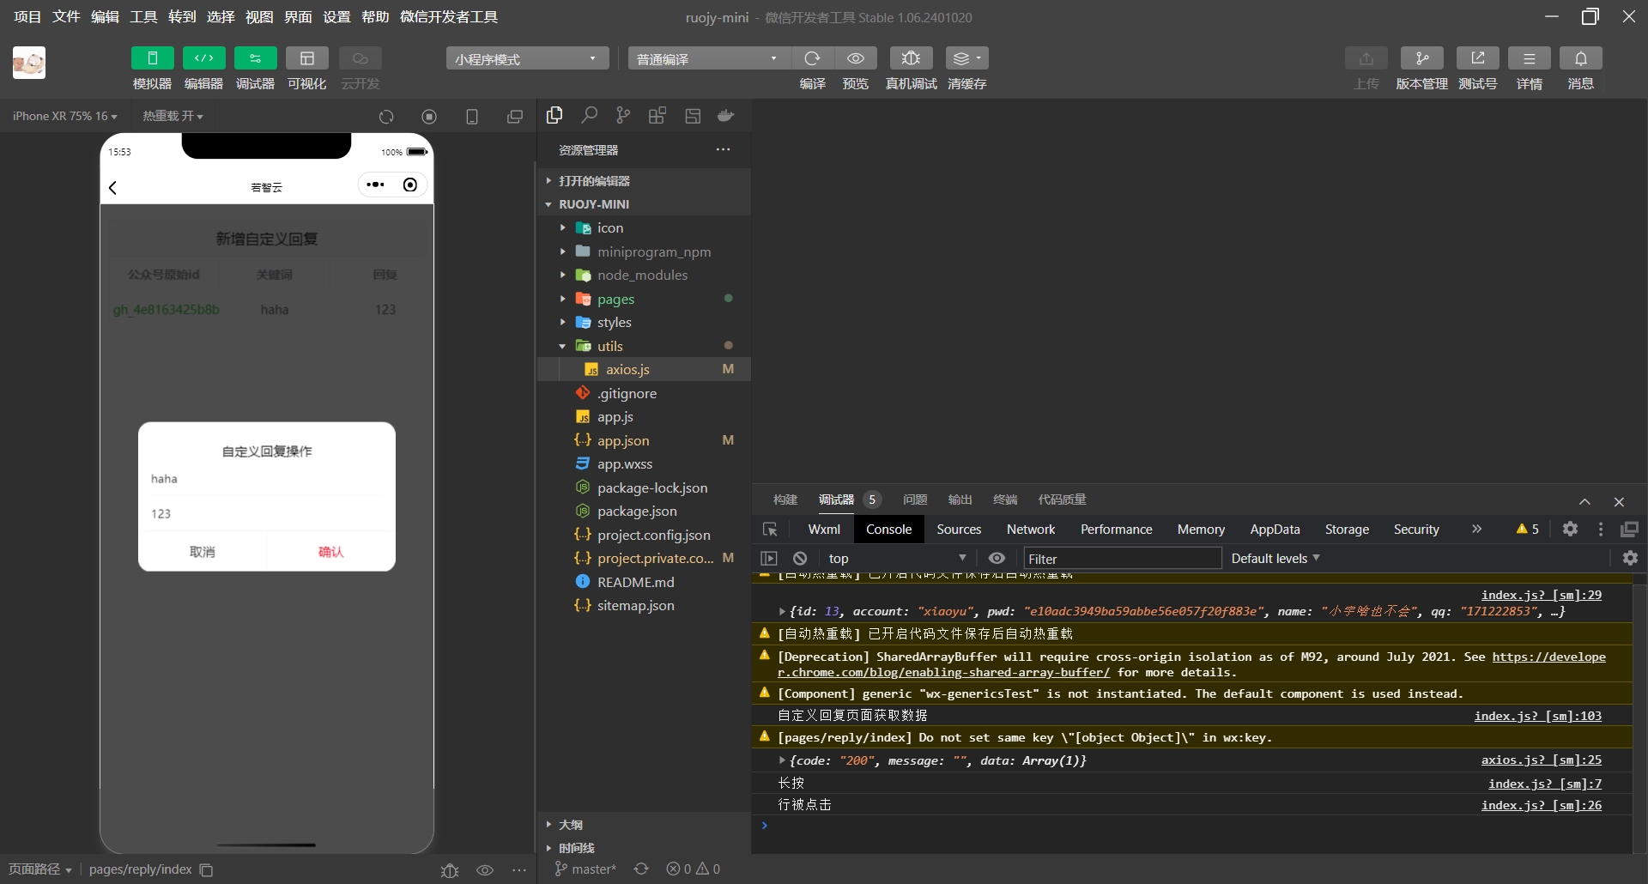Open the axios.js file
Viewport: 1648px width, 884px height.
(x=644, y=369)
